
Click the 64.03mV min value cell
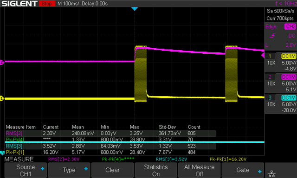[110, 146]
